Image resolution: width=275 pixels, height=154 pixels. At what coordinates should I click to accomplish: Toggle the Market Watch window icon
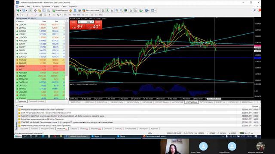point(31,10)
